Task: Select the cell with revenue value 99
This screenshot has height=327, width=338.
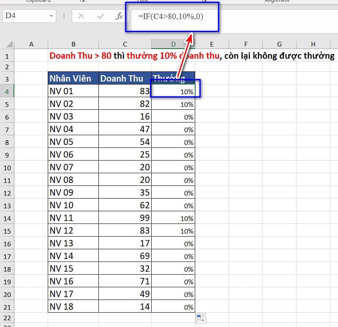Action: pos(125,218)
